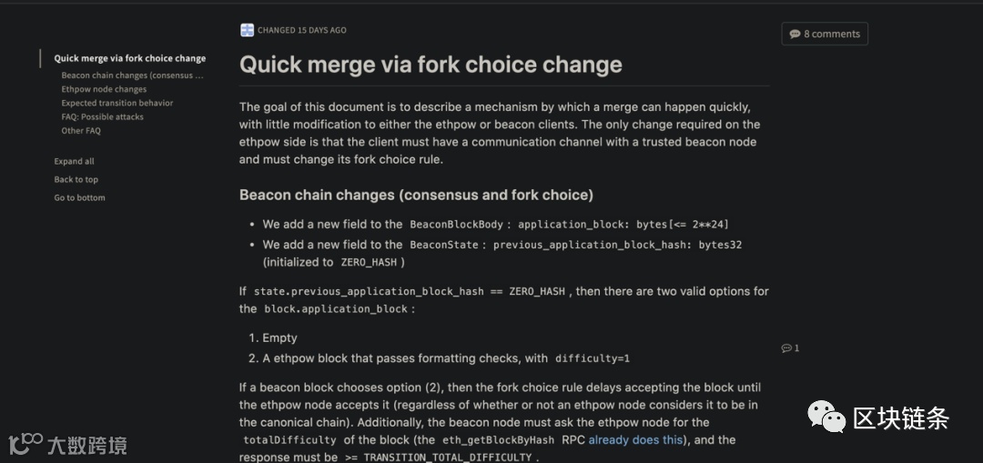Open the inline comment marker showing 1

click(790, 348)
